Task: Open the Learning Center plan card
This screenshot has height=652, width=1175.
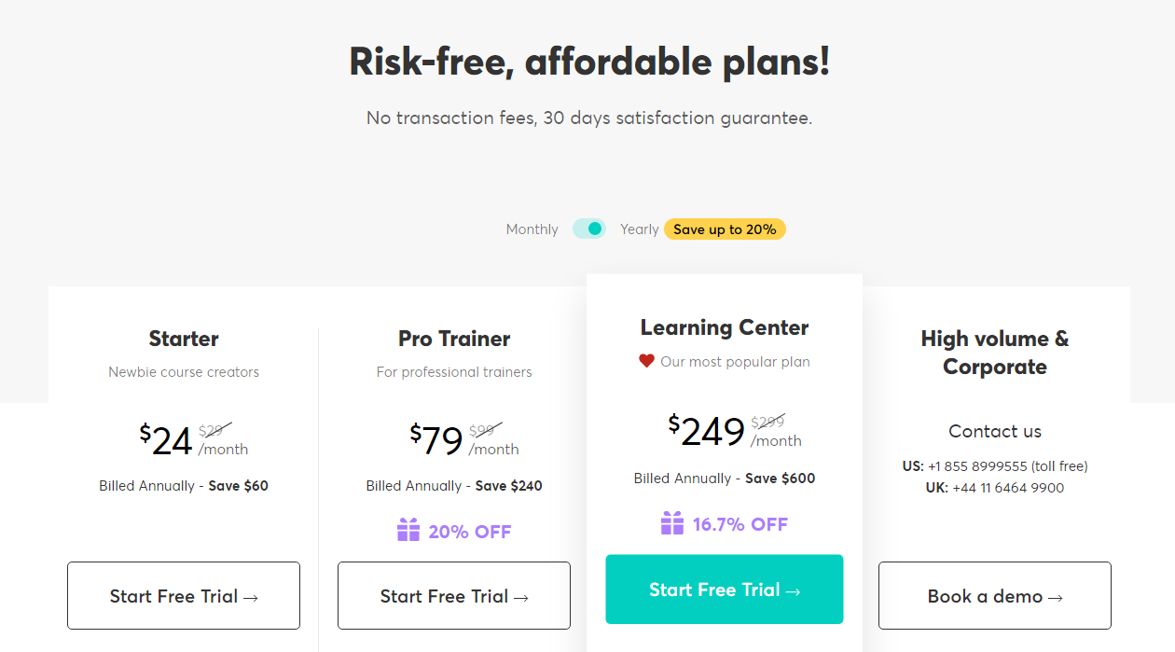Action: [725, 327]
